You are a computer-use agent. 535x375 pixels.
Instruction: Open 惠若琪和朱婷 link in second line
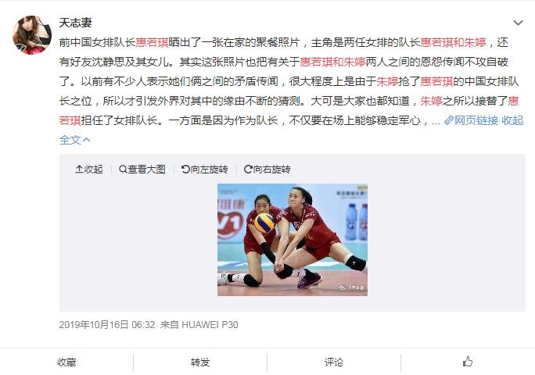[332, 62]
